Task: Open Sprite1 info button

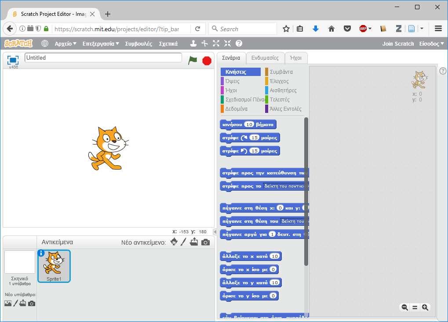Action: click(x=41, y=253)
